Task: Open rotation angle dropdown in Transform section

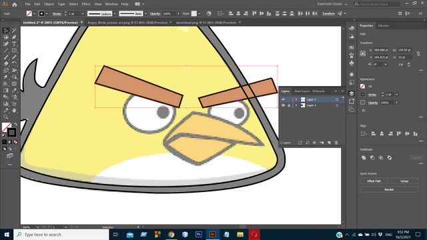Action: pyautogui.click(x=386, y=65)
